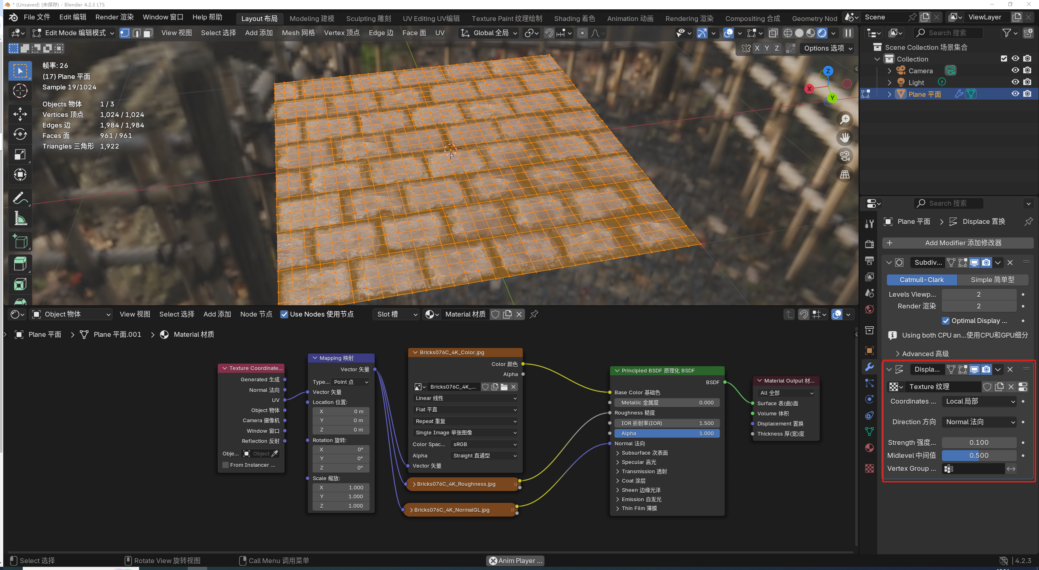The height and width of the screenshot is (570, 1039).
Task: Select the Simple subdivision type button
Action: (992, 280)
